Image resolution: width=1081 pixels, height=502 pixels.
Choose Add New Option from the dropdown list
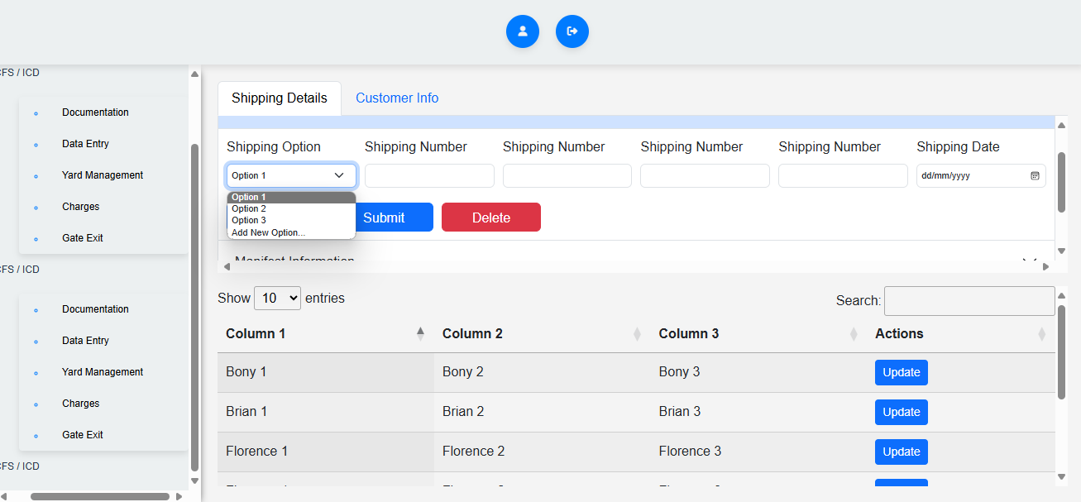click(x=266, y=232)
